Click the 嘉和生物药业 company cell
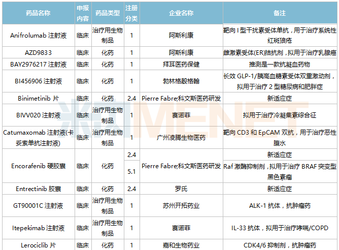The width and height of the screenshot is (339, 250). pos(181,245)
